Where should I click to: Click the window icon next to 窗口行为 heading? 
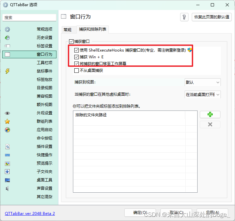click(x=64, y=17)
